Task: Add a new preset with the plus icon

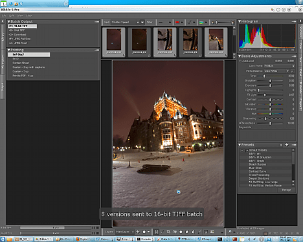Action: 287,145
